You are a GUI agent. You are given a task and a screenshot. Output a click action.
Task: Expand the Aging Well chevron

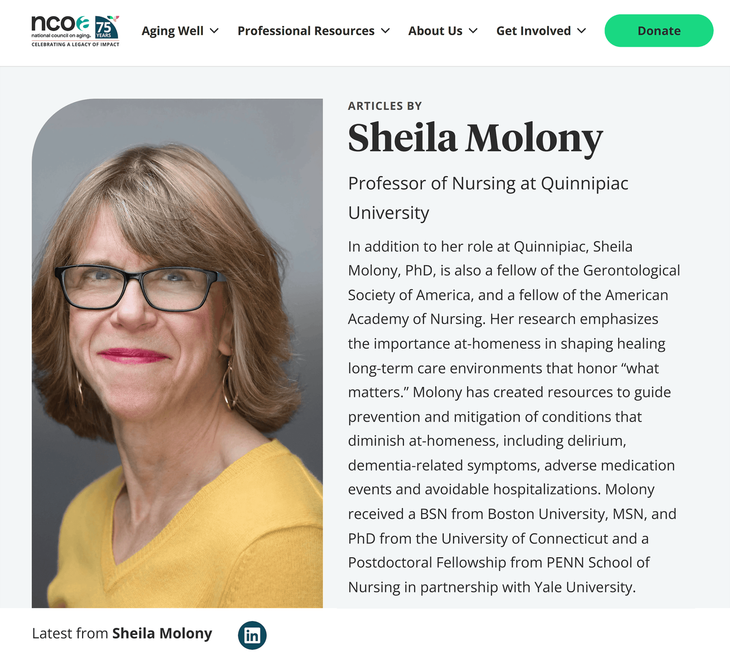pyautogui.click(x=214, y=31)
